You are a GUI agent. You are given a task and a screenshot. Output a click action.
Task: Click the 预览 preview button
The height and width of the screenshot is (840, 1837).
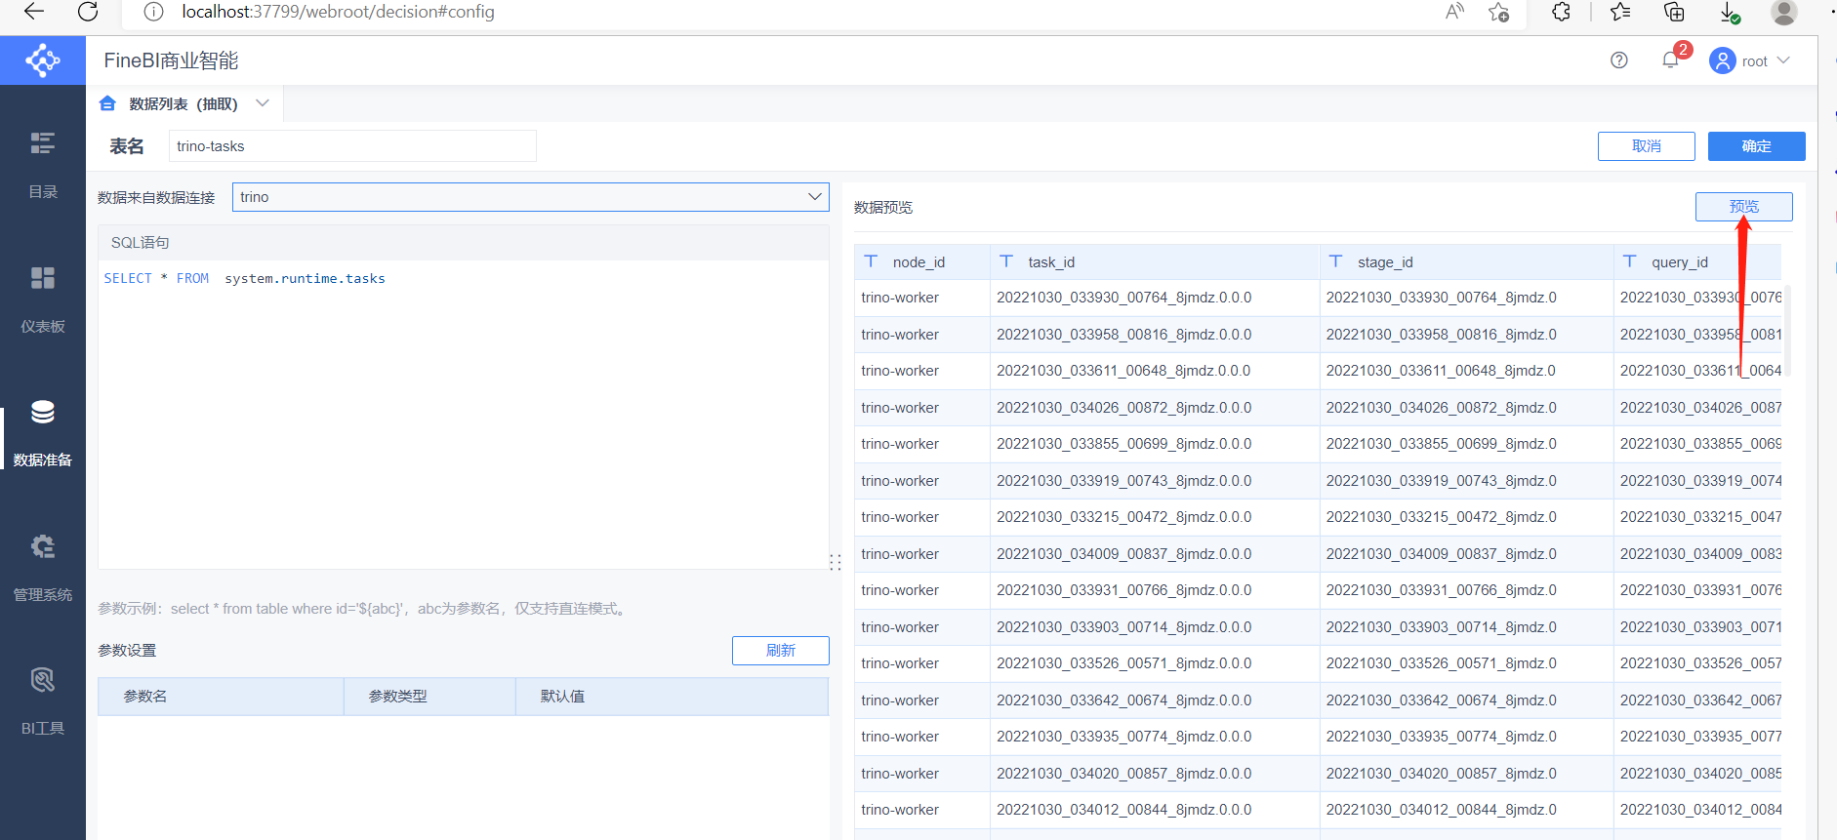(1744, 207)
